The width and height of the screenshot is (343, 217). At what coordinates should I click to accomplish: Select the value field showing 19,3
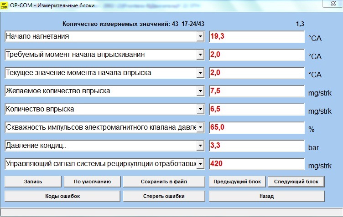[257, 36]
